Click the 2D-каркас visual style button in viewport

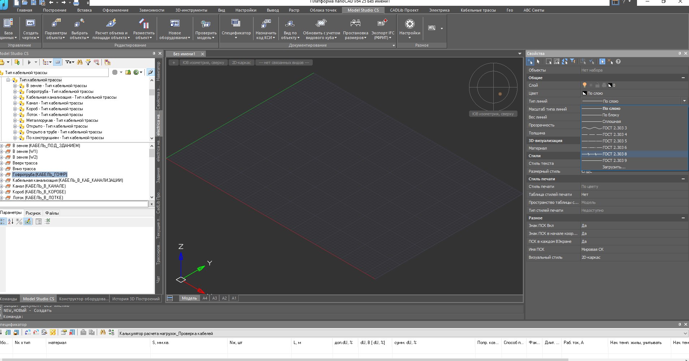click(x=241, y=63)
